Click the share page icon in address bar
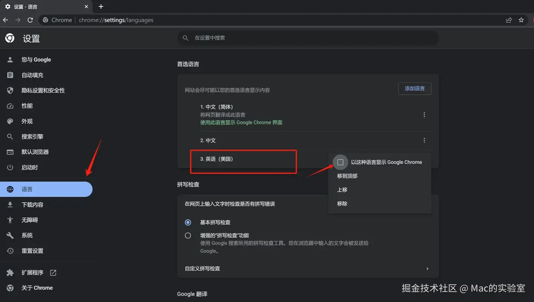The width and height of the screenshot is (534, 302). (509, 20)
